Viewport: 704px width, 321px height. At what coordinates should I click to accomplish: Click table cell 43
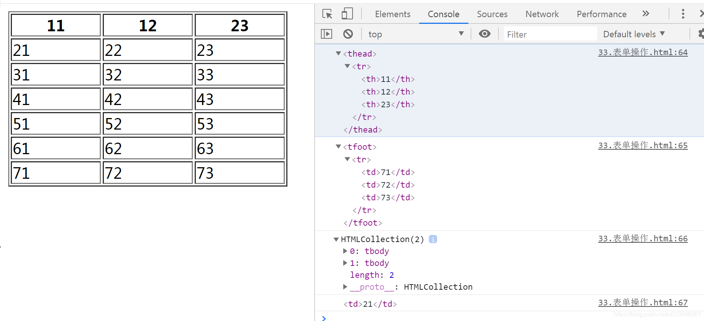(240, 99)
